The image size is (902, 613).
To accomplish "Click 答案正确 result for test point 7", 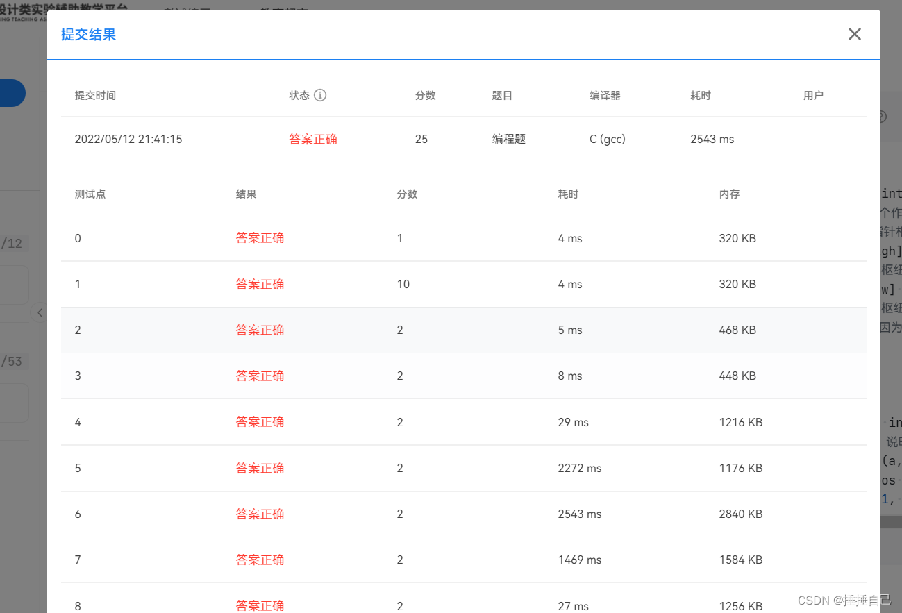I will click(x=260, y=560).
